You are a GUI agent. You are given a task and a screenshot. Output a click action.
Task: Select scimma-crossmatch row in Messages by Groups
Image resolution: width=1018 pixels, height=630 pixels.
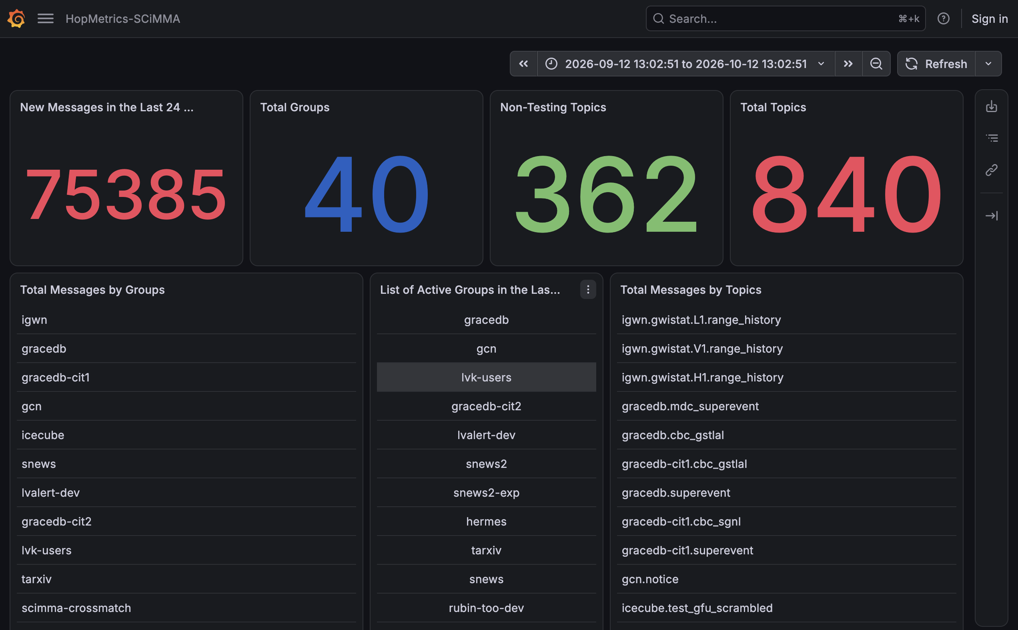pos(186,608)
